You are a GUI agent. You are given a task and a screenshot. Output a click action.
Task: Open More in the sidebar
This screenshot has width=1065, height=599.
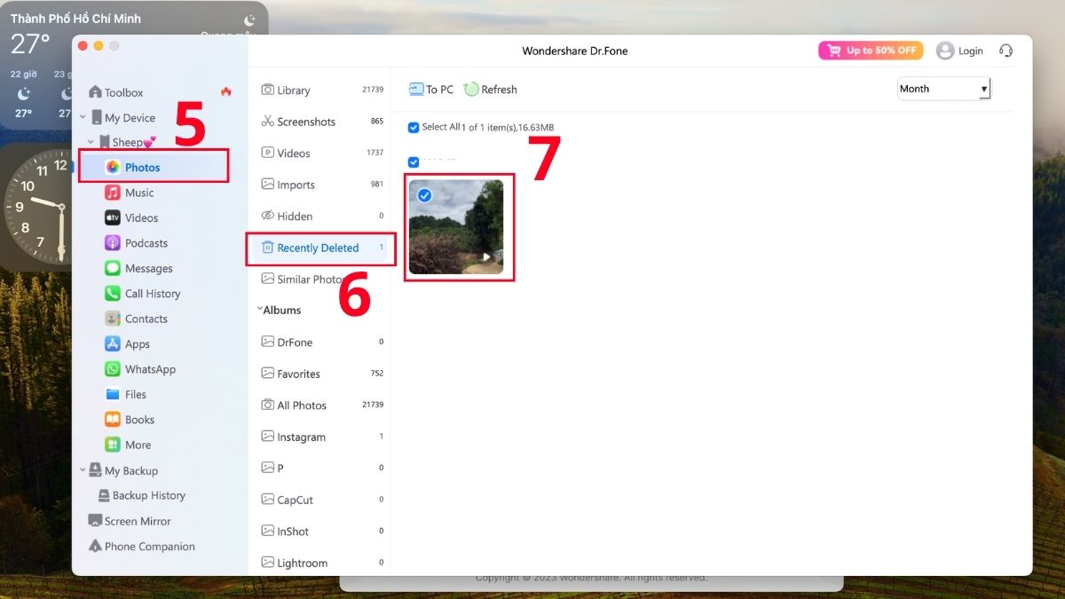tap(128, 445)
